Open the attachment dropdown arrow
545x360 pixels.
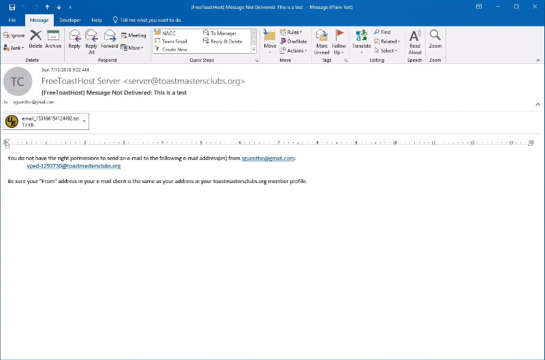coord(84,121)
